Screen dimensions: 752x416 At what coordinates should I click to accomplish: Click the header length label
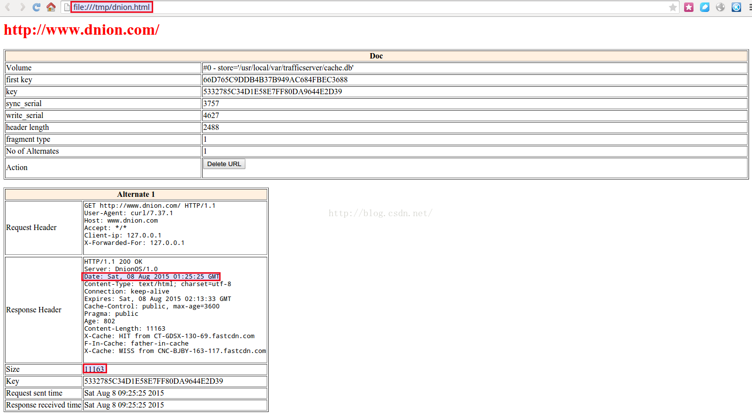[28, 127]
